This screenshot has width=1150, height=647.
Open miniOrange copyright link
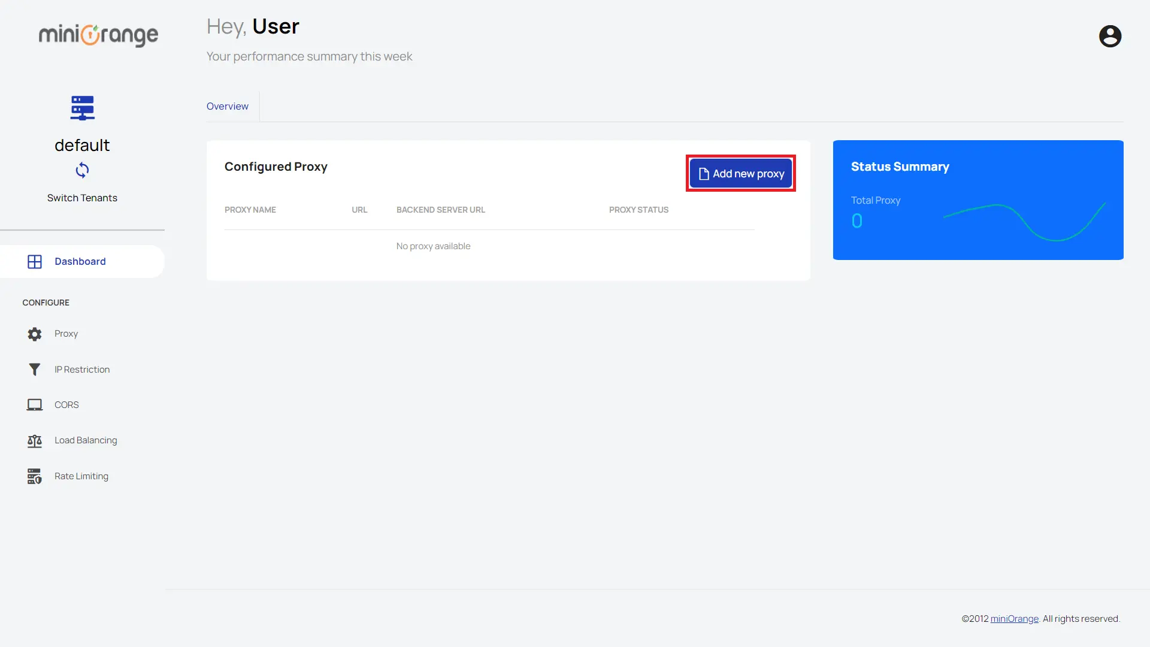1014,619
